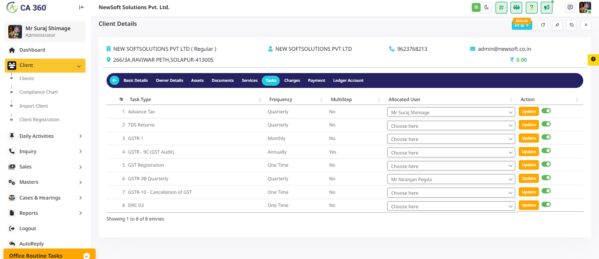599x259 pixels.
Task: Open allocated user dropdown for DRC 03
Action: pos(451,206)
